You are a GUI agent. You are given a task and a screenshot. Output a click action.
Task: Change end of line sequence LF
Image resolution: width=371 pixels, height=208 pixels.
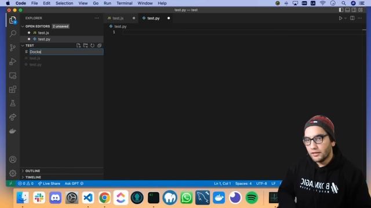point(274,184)
